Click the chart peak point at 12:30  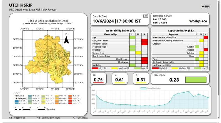point(189,92)
